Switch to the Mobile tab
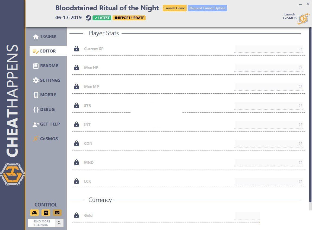Image resolution: width=312 pixels, height=230 pixels. (45, 95)
